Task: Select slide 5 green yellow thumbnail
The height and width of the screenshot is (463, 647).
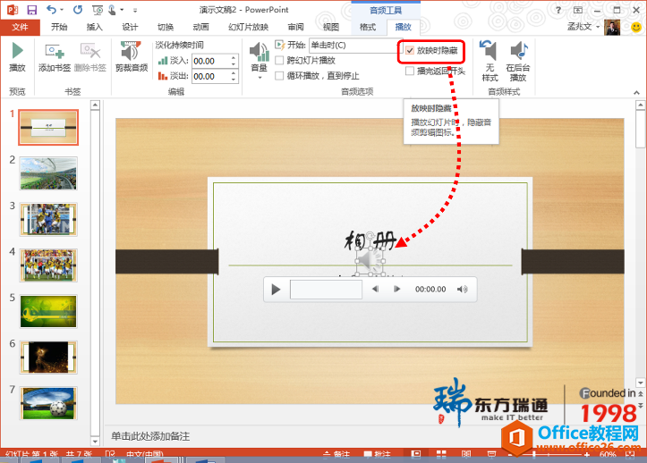Action: click(48, 312)
